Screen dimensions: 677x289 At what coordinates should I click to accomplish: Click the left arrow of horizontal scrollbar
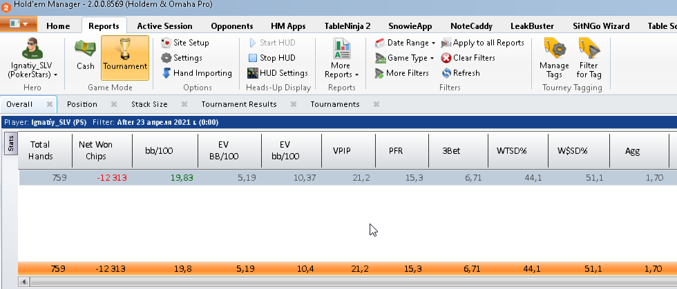[24, 281]
